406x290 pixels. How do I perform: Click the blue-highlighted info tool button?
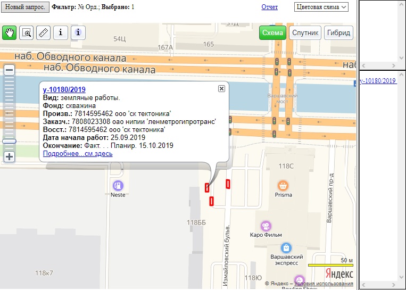click(x=78, y=32)
